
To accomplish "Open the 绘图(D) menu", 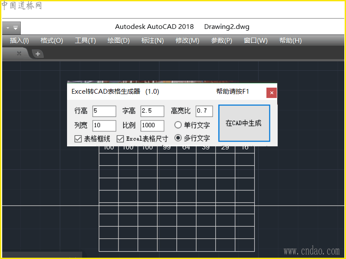I will point(118,41).
